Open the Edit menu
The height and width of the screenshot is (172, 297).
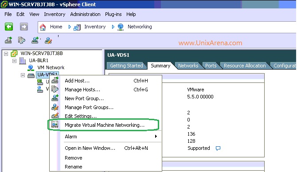point(20,14)
